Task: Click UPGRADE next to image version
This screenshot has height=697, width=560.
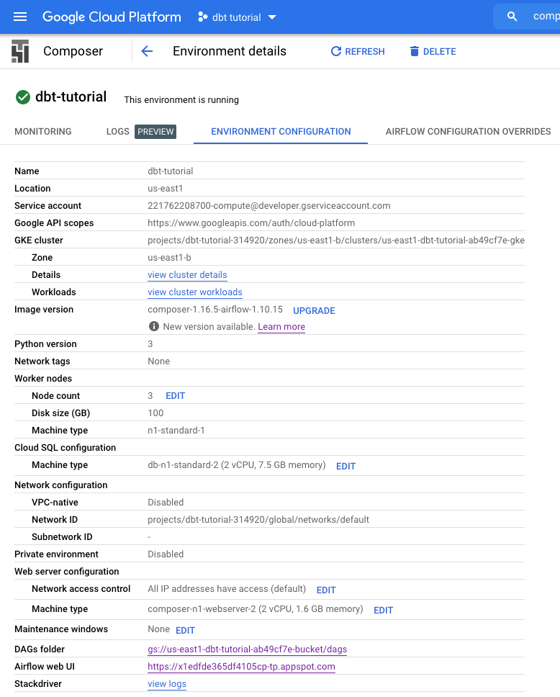Action: point(314,310)
